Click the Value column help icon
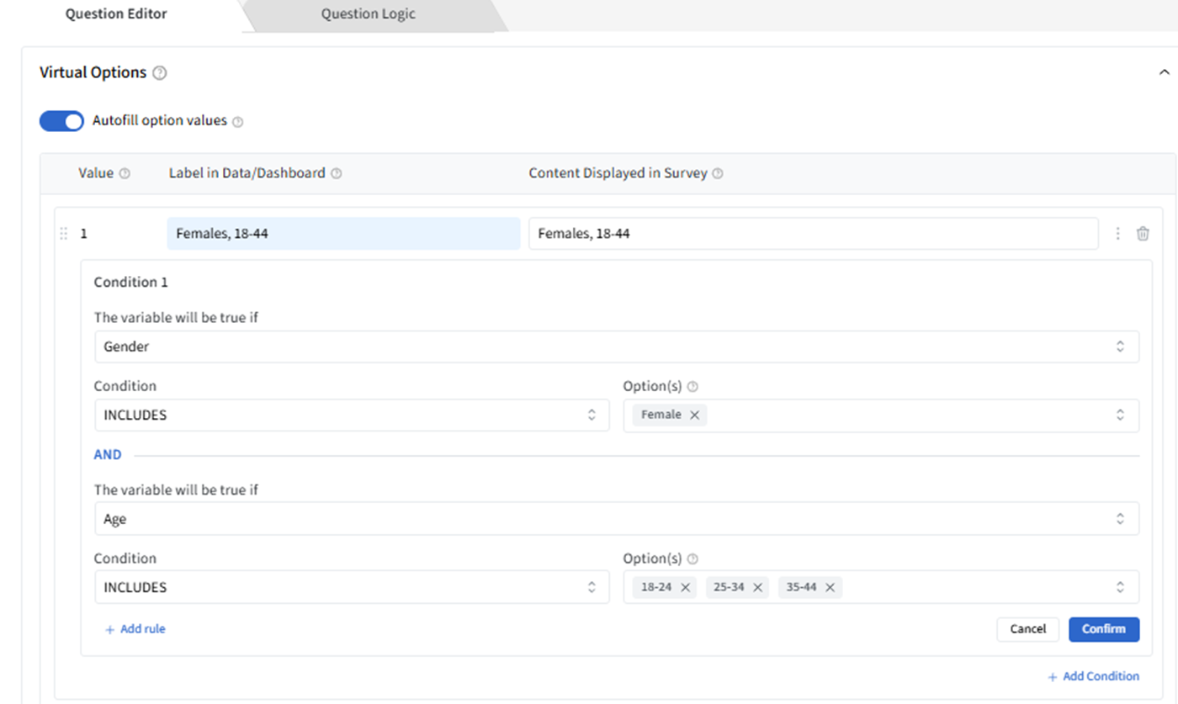This screenshot has width=1178, height=704. click(x=125, y=174)
